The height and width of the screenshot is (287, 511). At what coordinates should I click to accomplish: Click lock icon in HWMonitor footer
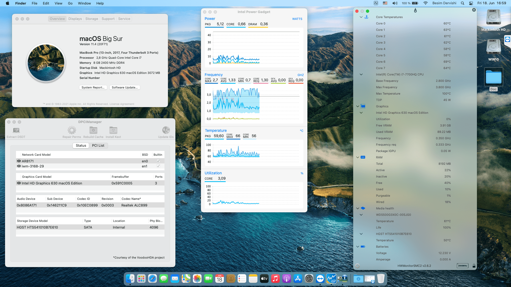click(x=474, y=266)
